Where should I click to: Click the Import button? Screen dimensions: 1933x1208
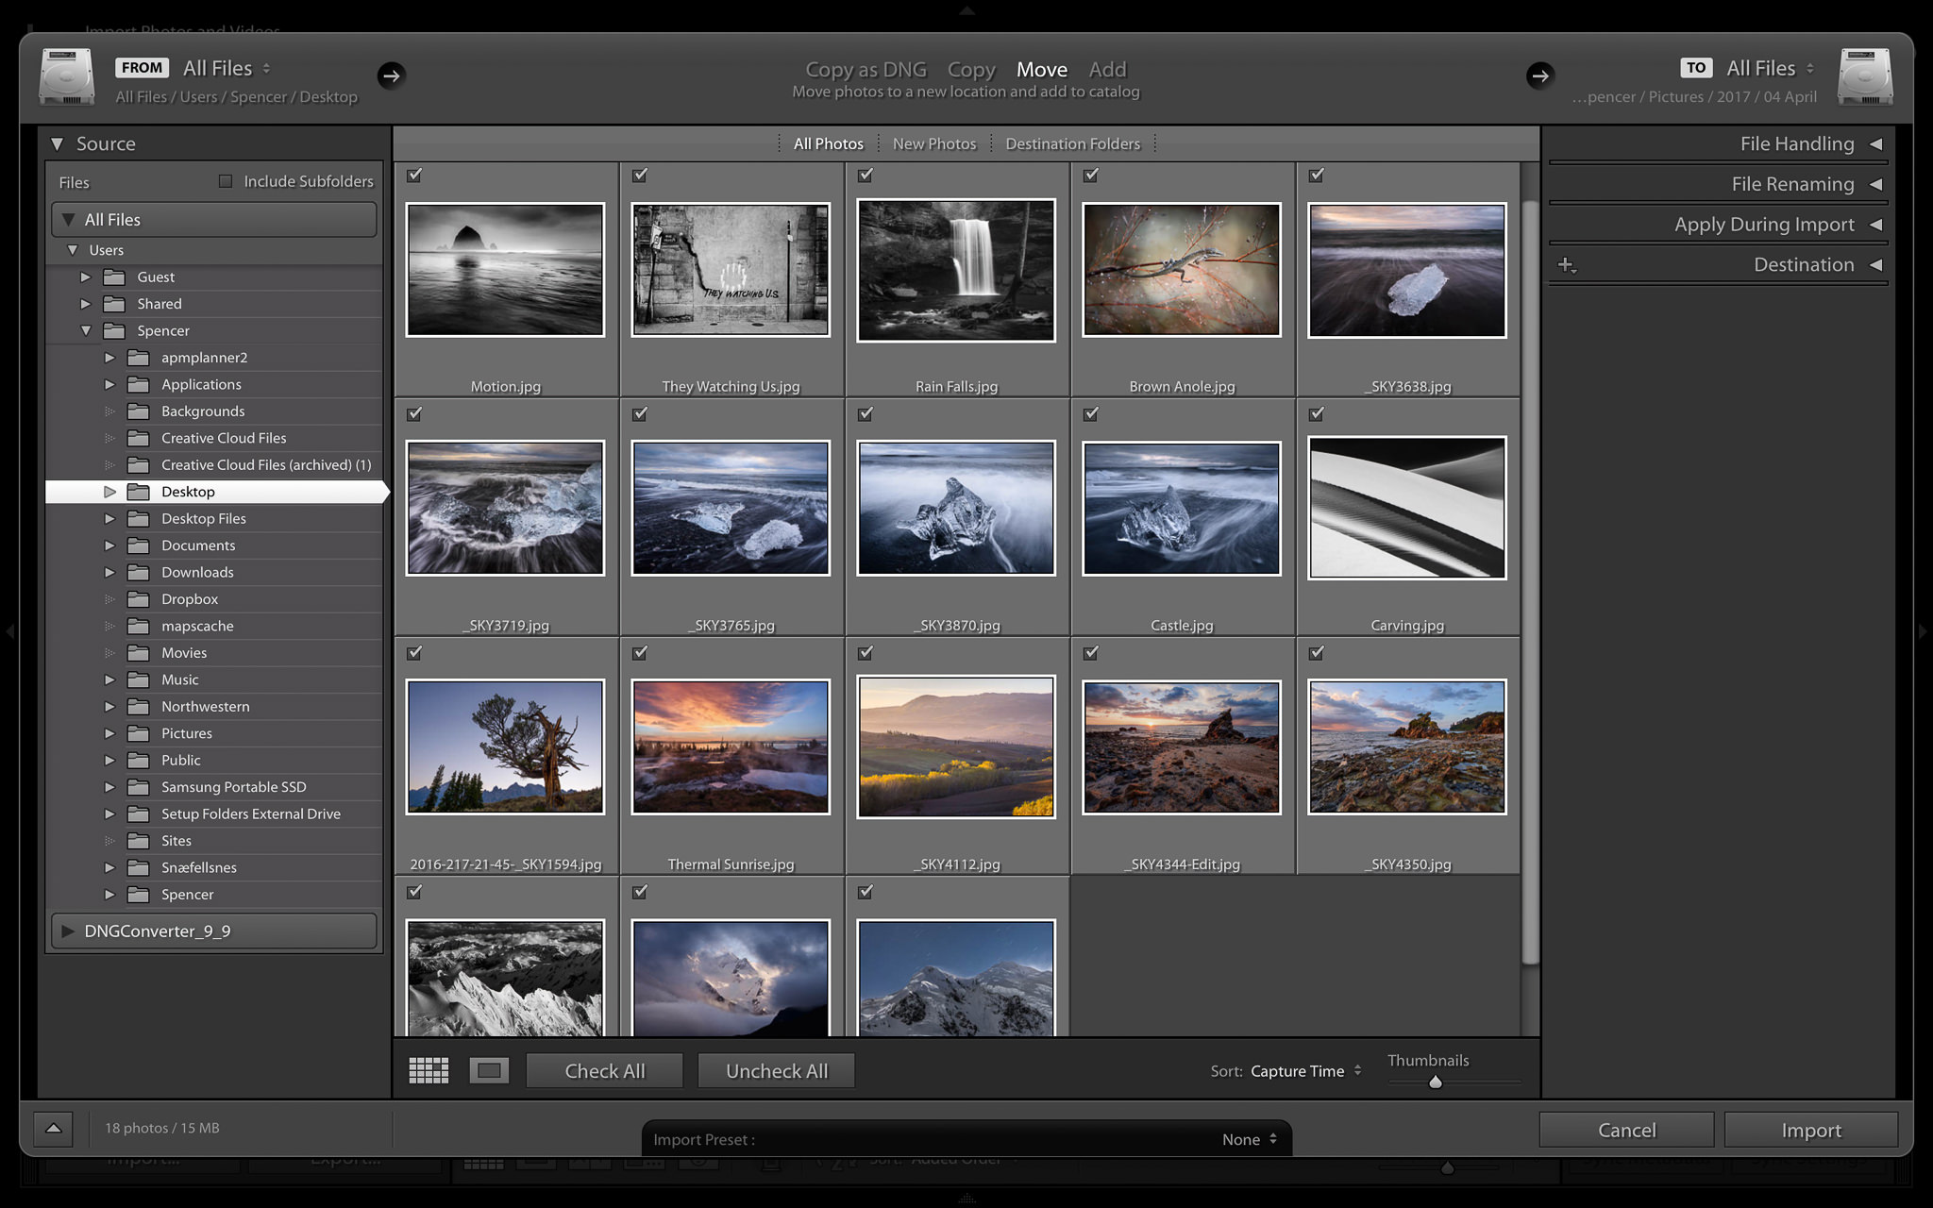[1809, 1129]
